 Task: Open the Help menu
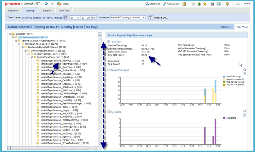click(x=237, y=4)
